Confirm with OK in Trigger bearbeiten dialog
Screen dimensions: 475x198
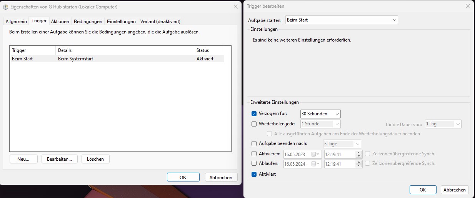pyautogui.click(x=423, y=190)
